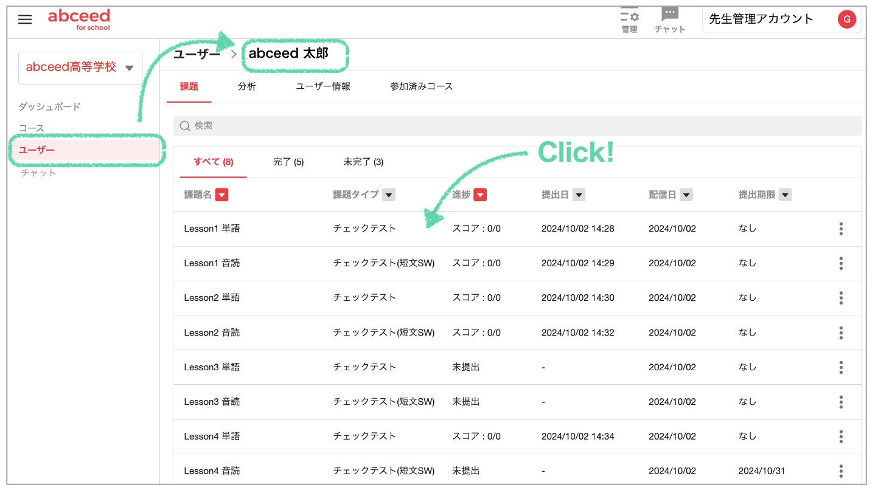
Task: Click スコア : 0/0 for Lesson1 単語
Action: pyautogui.click(x=476, y=229)
